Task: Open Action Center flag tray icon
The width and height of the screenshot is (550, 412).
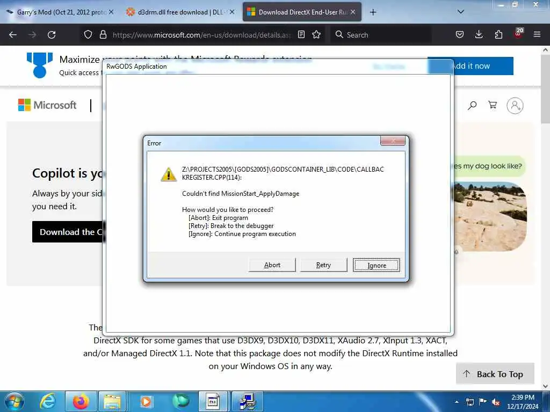Action: click(483, 401)
